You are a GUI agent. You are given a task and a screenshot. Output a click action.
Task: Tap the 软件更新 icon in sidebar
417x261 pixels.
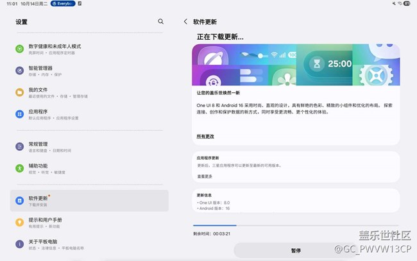pos(20,201)
